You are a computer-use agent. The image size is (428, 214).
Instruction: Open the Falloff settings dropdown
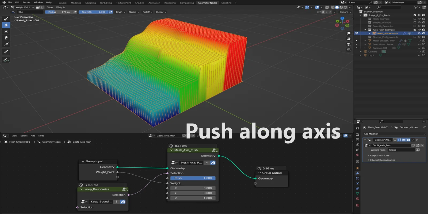pos(147,12)
